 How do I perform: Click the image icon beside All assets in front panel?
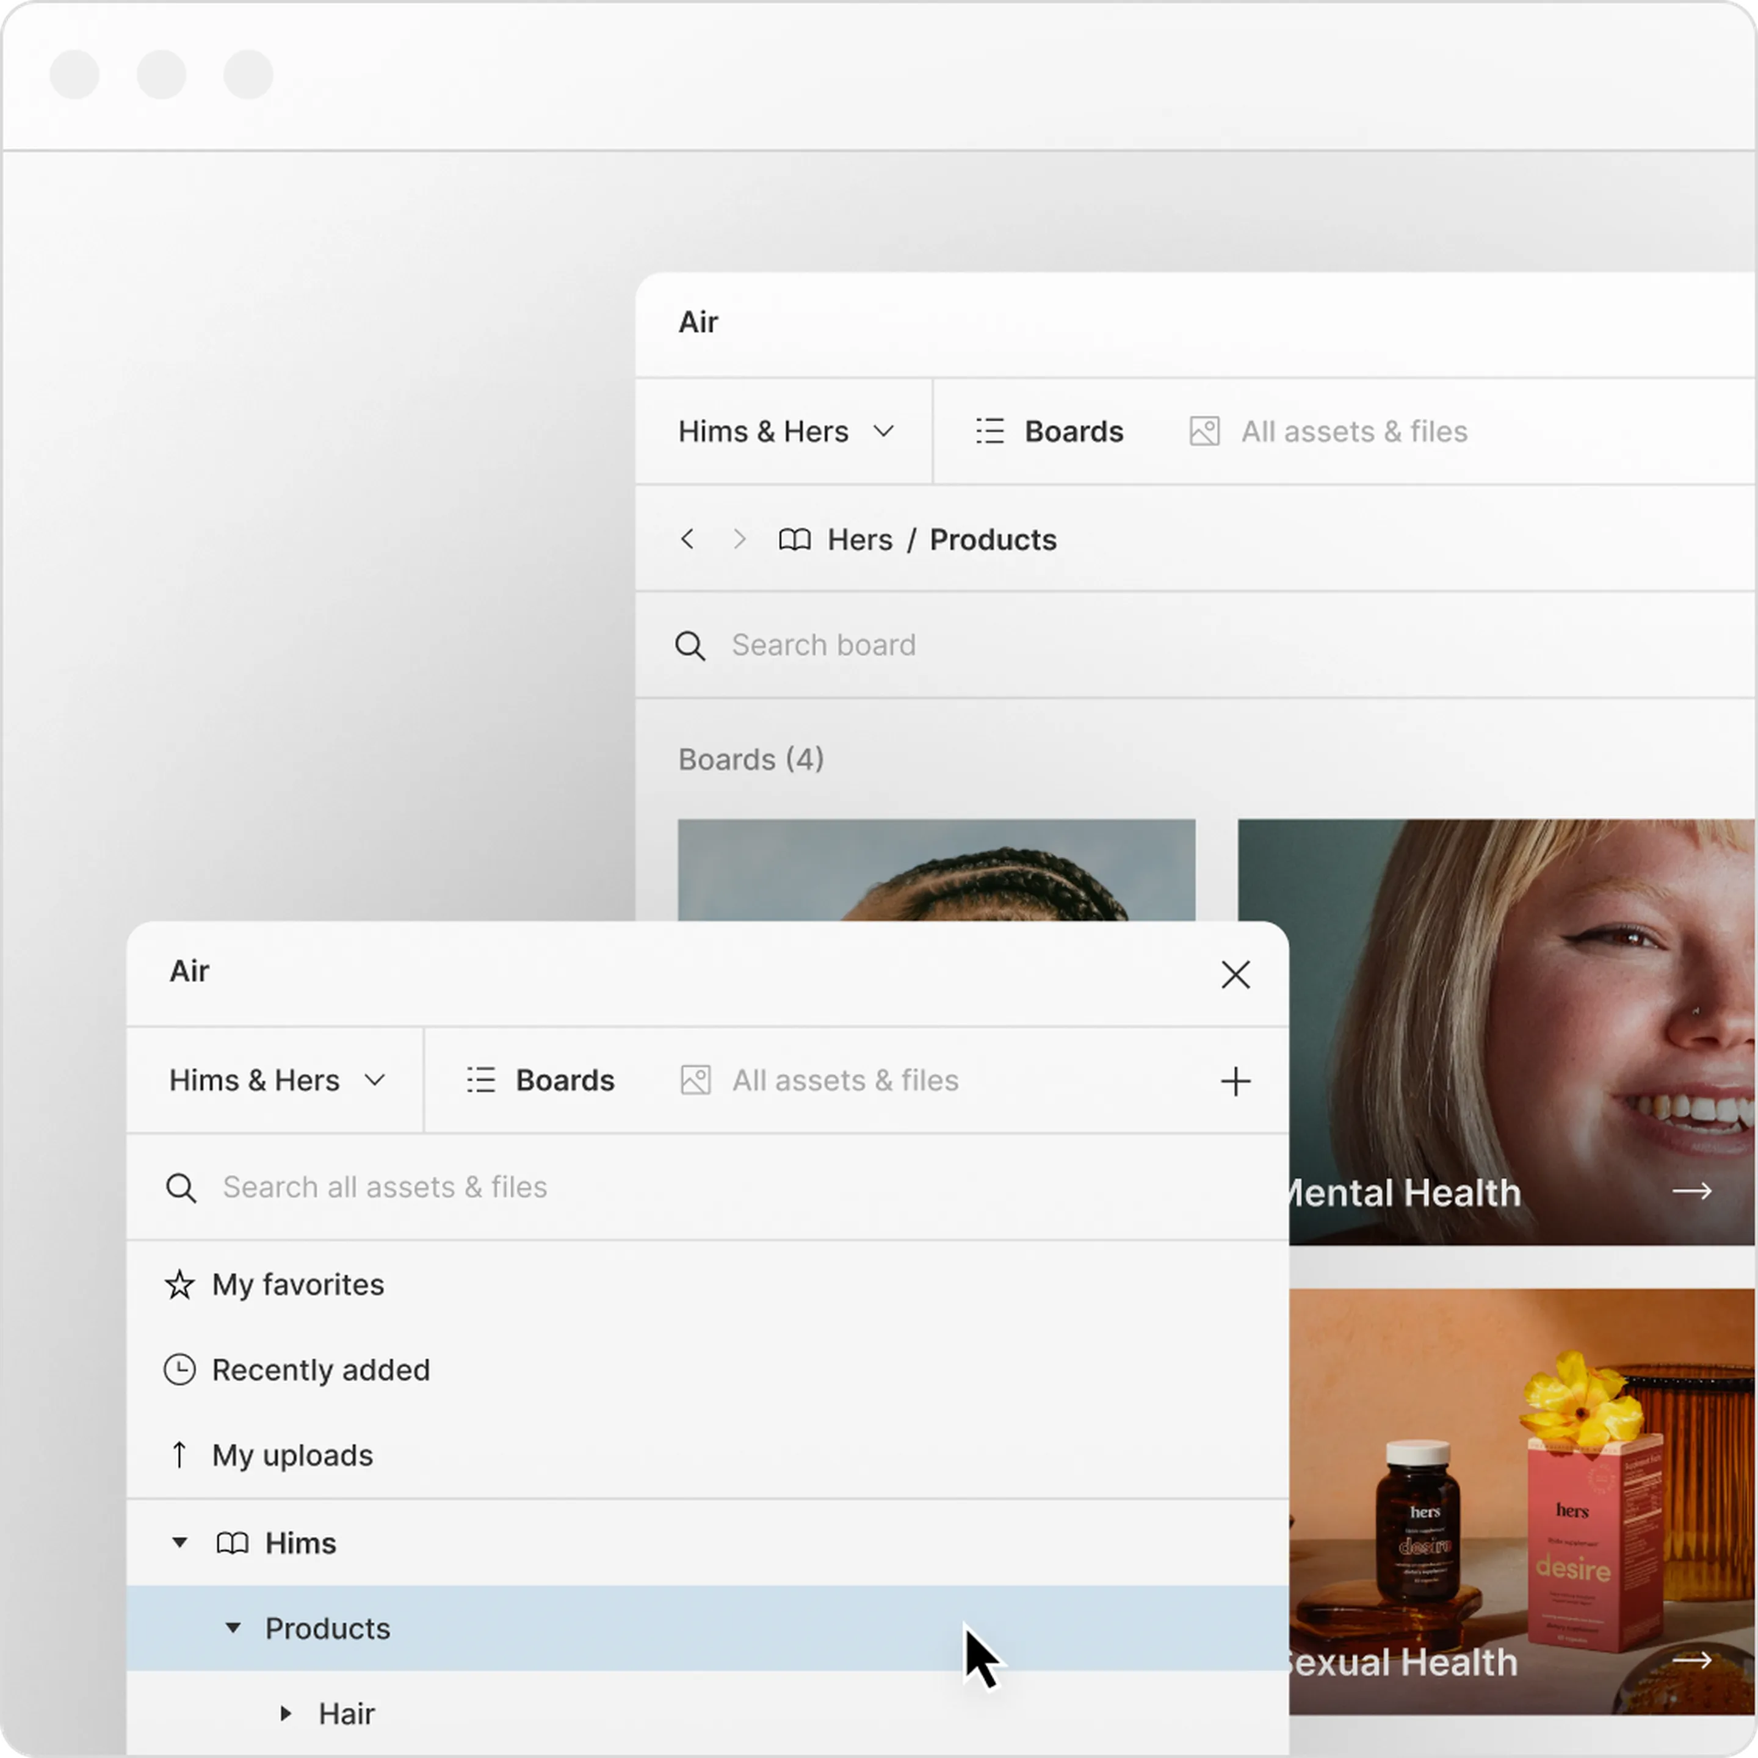click(695, 1080)
